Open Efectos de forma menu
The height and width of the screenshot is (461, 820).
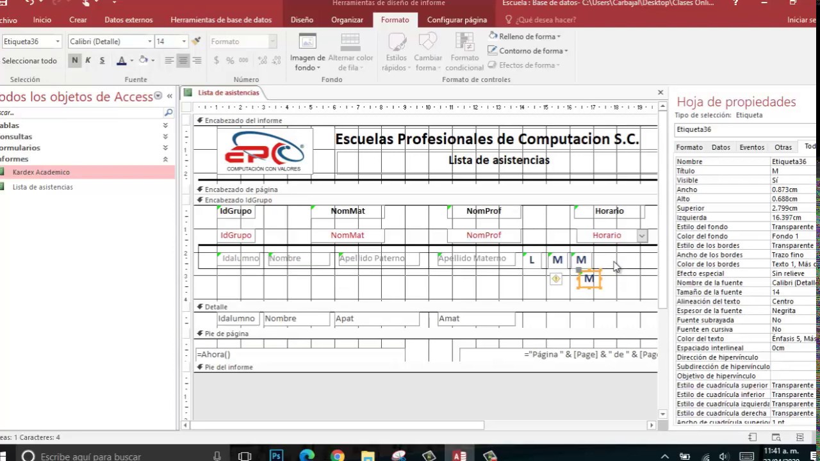pos(524,65)
